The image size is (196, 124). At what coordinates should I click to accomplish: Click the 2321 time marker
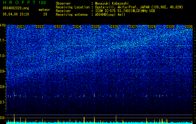point(21,27)
